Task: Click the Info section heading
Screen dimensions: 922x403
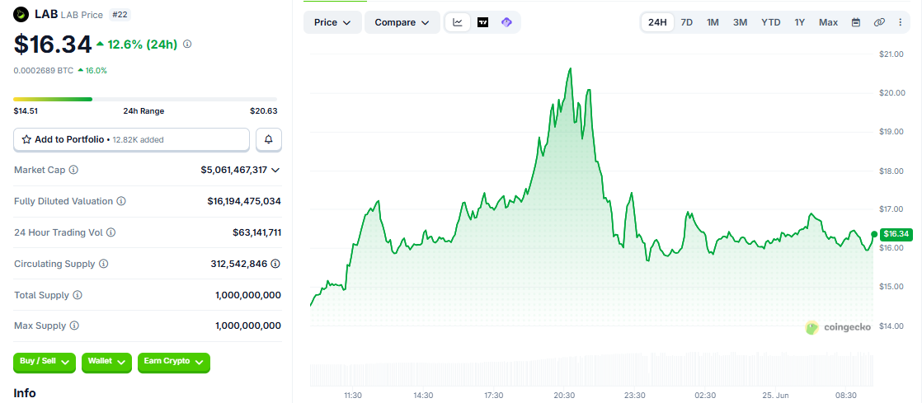Action: [25, 393]
